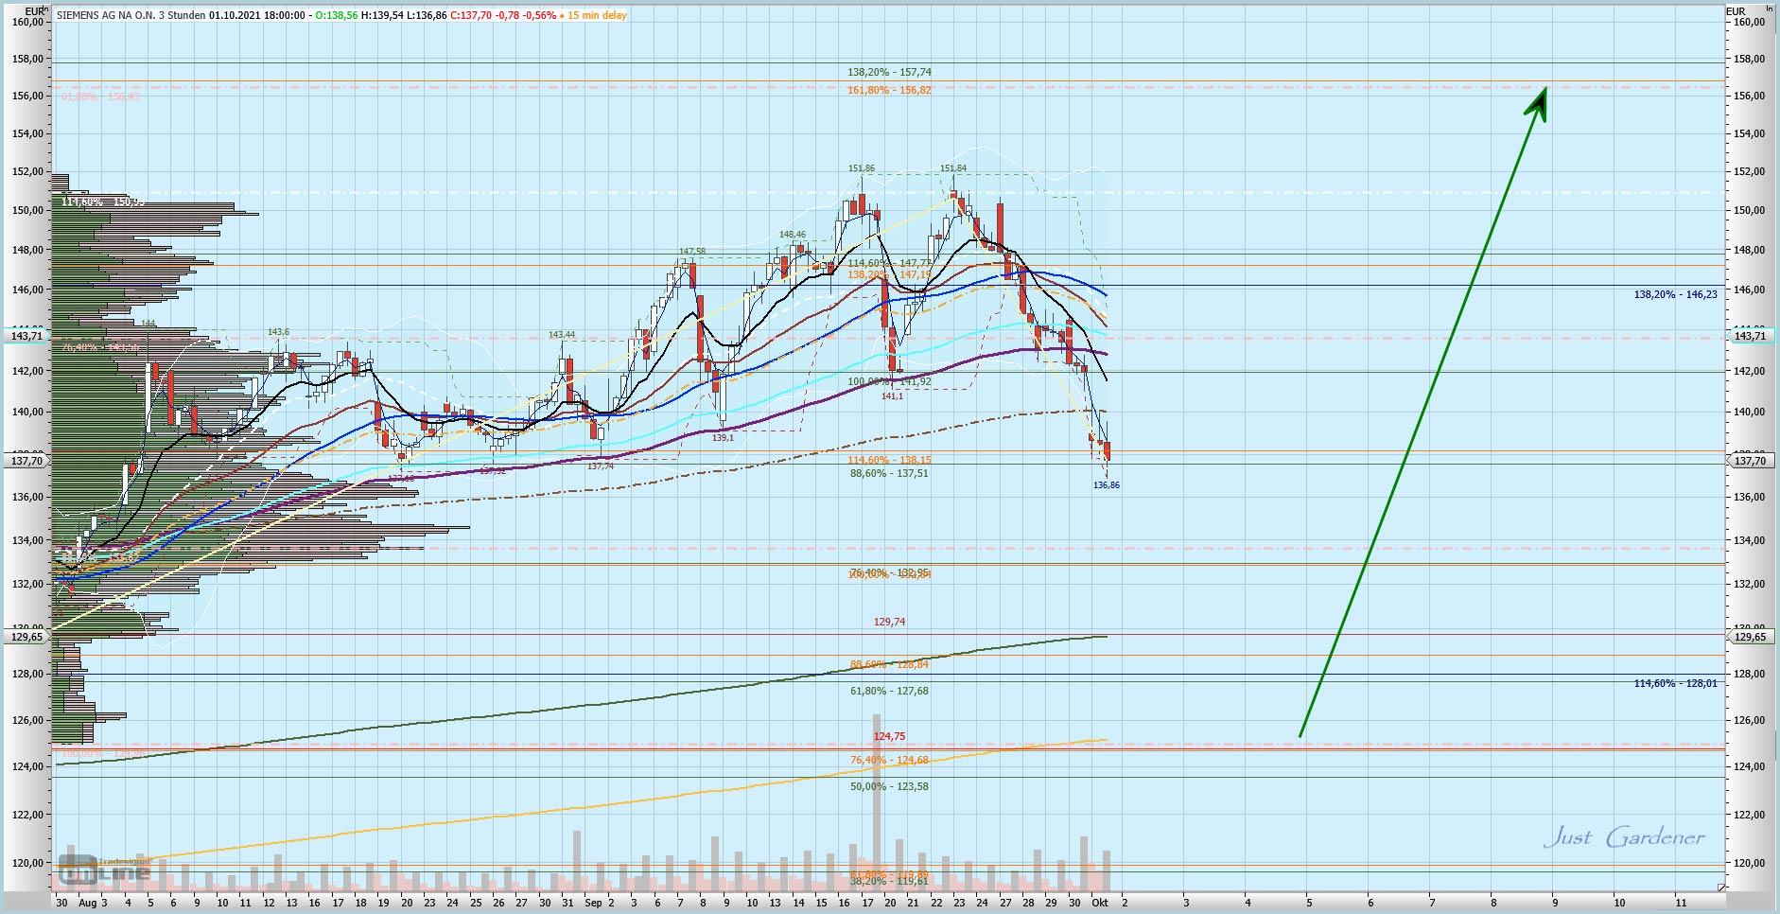Click the "Sep" month label on the date axis

coord(593,903)
